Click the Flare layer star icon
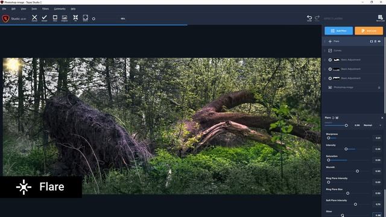Image resolution: width=386 pixels, height=217 pixels. [x=330, y=42]
